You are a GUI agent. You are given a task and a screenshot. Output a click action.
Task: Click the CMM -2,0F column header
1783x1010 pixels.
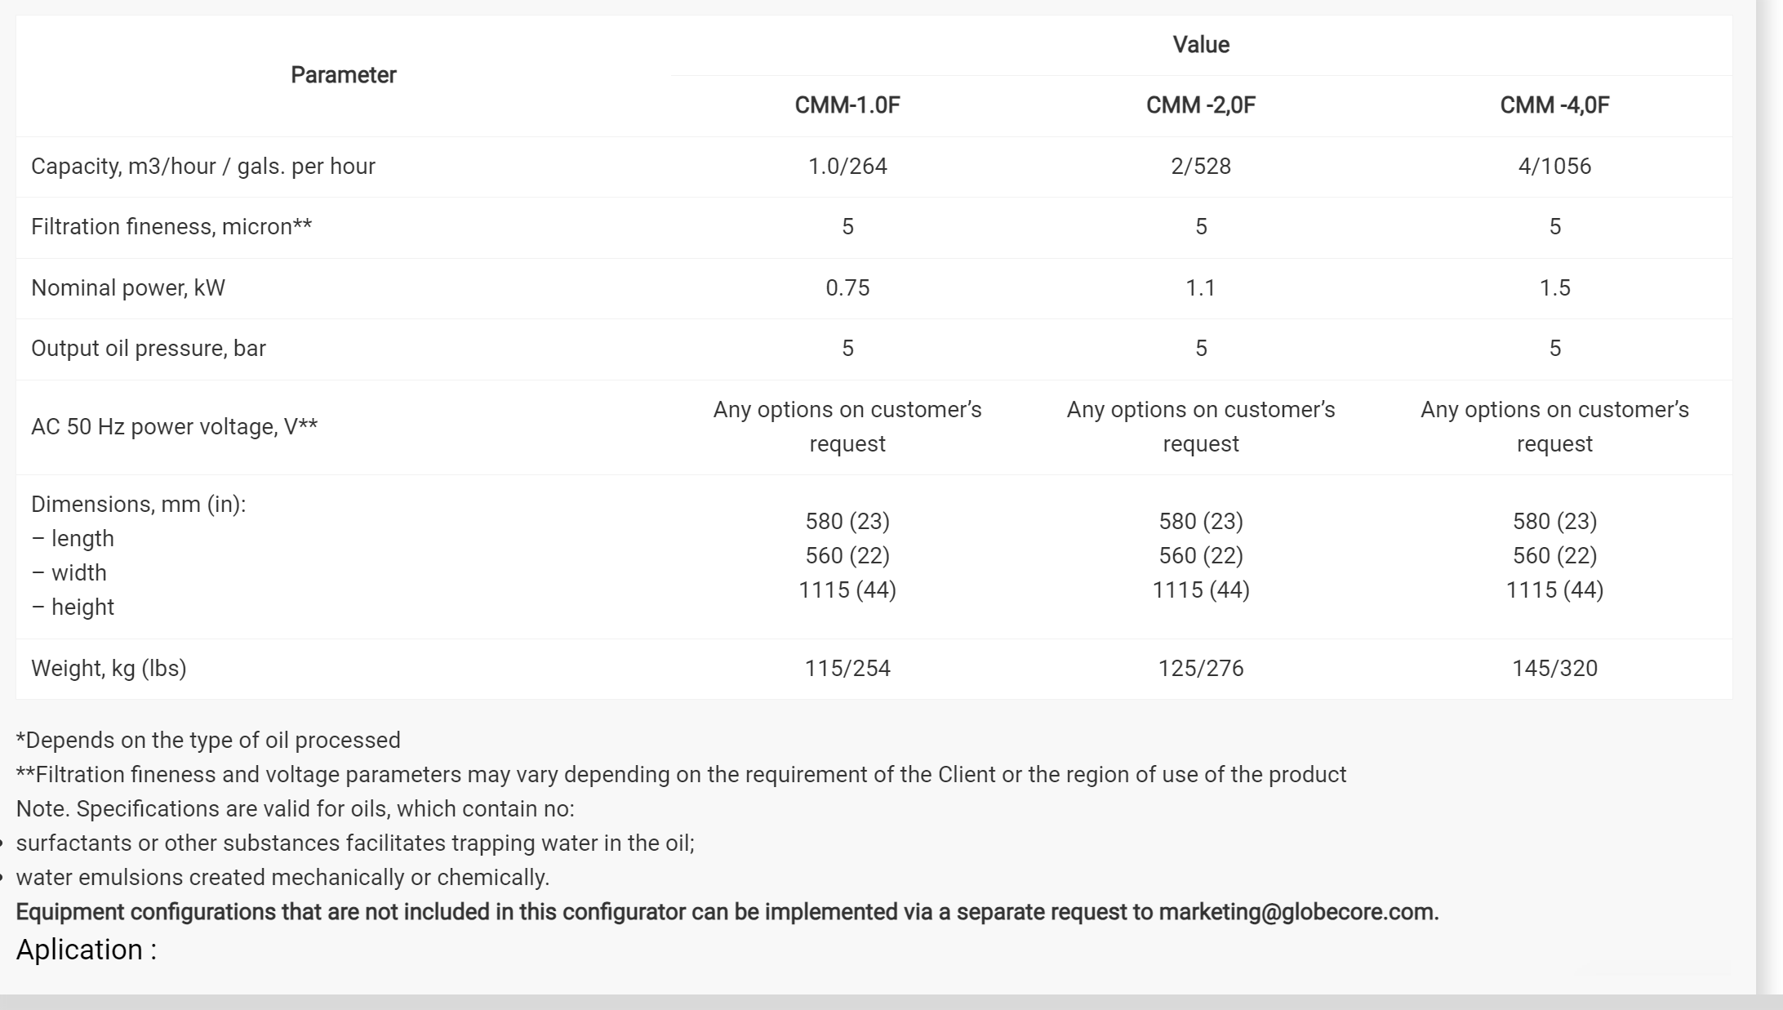1200,105
